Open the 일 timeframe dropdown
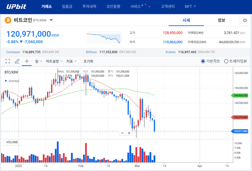 38,61
